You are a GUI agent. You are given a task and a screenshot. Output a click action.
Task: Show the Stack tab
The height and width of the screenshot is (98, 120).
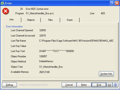pos(70,20)
